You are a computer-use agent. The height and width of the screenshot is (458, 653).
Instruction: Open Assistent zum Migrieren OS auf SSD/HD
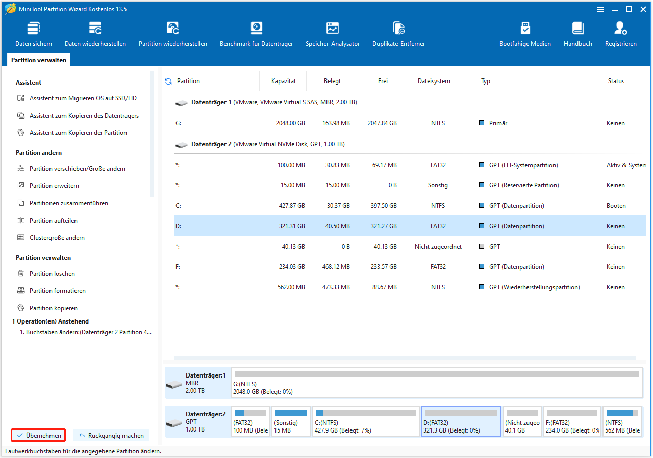(83, 98)
